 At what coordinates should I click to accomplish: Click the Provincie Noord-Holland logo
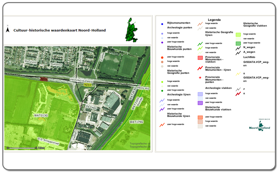tap(260, 125)
